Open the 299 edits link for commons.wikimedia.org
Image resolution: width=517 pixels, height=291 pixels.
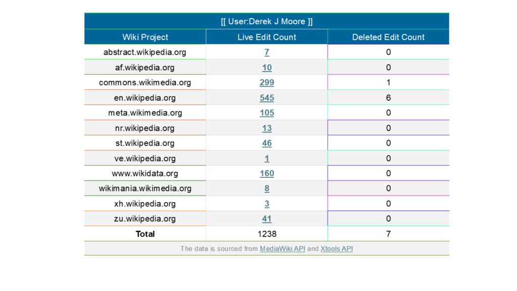point(267,82)
